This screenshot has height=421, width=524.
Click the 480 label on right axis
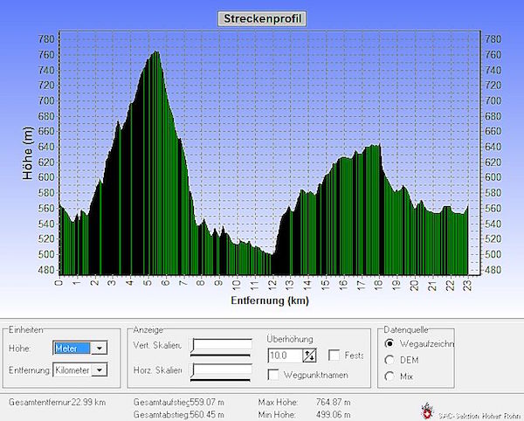pos(493,270)
